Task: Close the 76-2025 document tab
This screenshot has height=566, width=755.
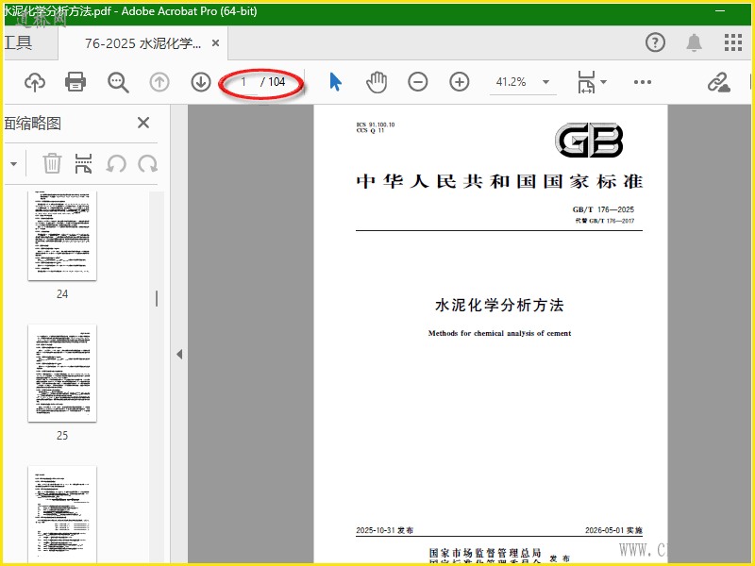Action: (216, 43)
